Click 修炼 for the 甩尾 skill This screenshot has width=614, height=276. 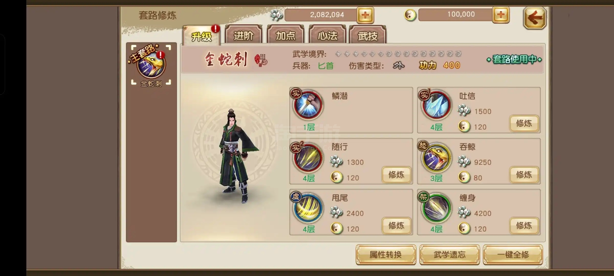396,225
